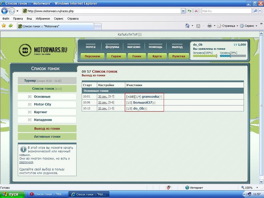Open the форумы navigation link
Viewport: 264px width, 198px height.
[112, 47]
